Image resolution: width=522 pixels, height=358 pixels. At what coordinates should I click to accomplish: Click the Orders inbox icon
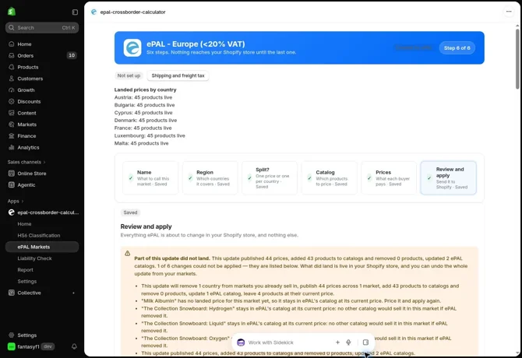12,55
